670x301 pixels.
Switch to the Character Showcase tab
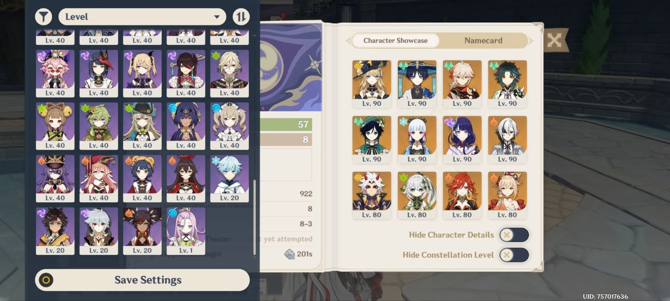point(395,40)
